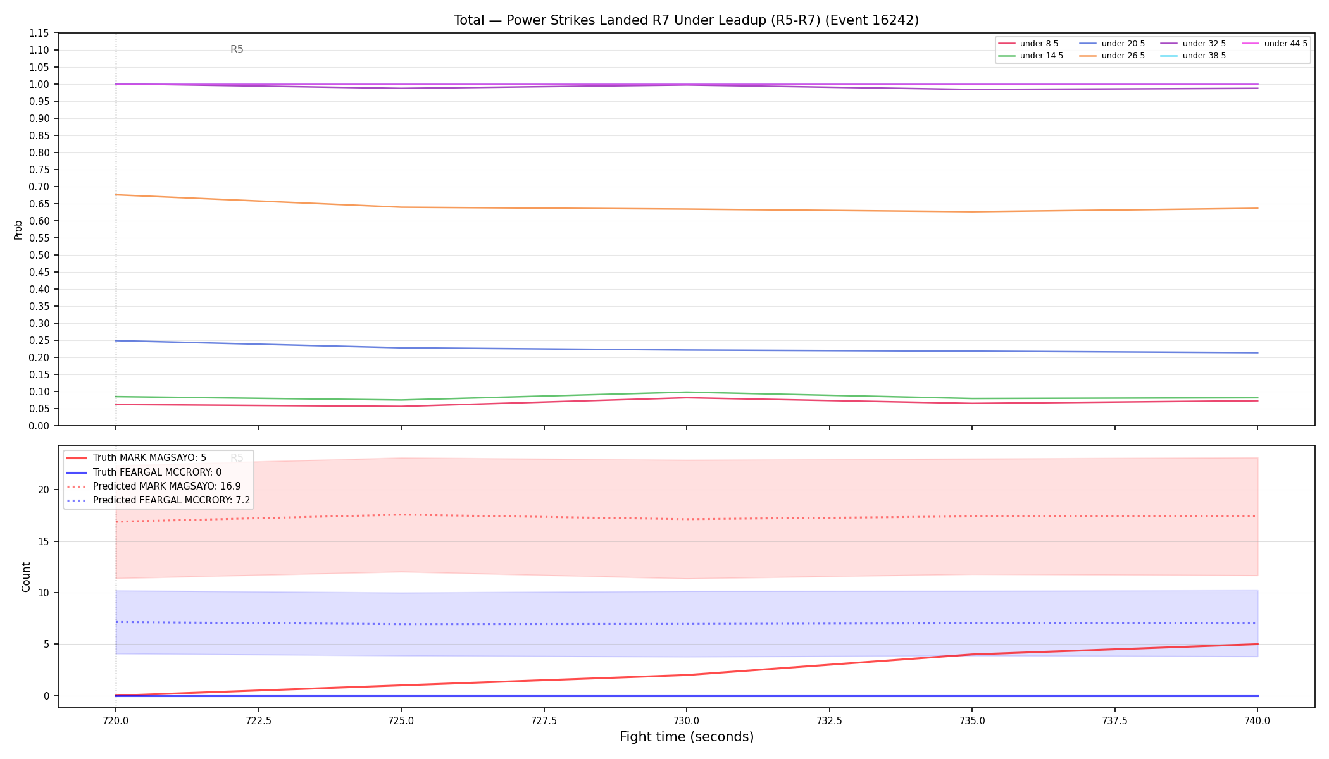Click the chart title mentioning Event 16242
The height and width of the screenshot is (759, 1329).
coord(686,20)
